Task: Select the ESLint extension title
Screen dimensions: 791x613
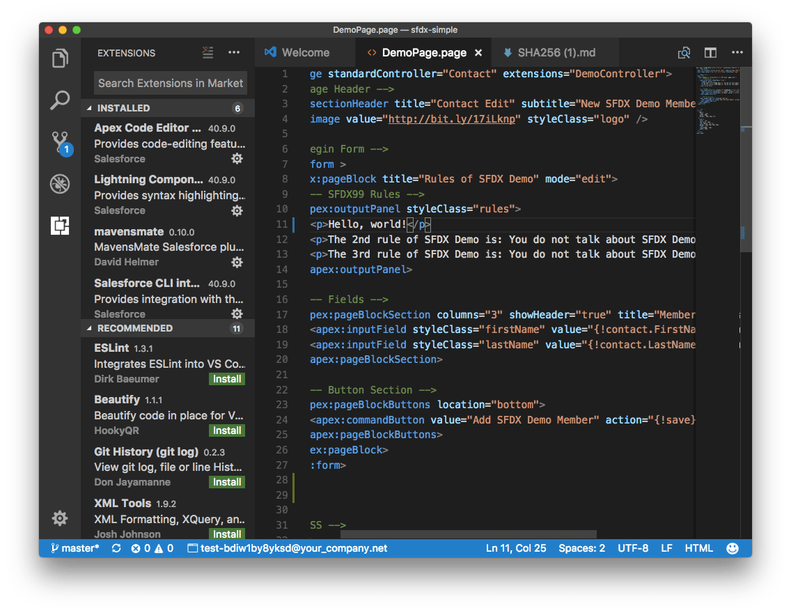Action: coord(111,348)
